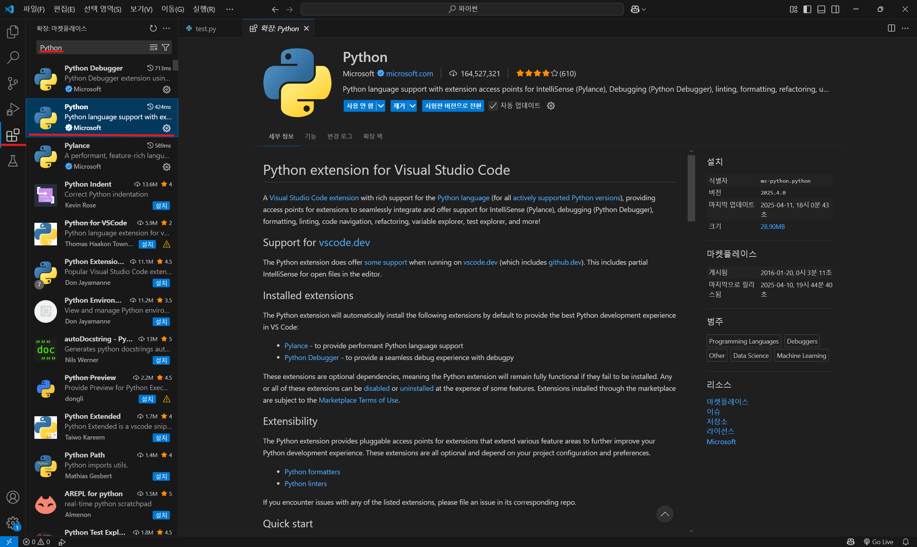
Task: Clear extensions search results icon
Action: tap(153, 48)
